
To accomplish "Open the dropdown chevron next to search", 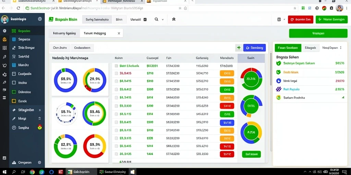I will click(x=163, y=19).
